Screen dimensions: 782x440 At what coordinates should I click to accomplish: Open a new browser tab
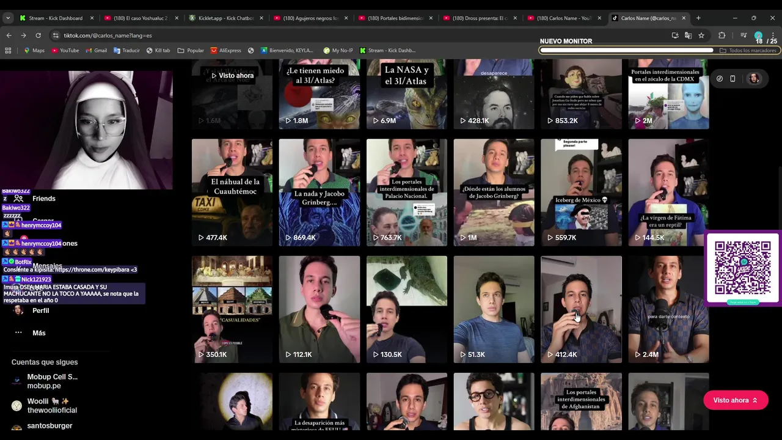(698, 18)
